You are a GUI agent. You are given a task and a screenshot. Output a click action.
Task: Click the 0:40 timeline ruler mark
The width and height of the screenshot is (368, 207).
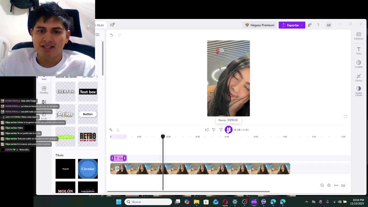coord(227,137)
